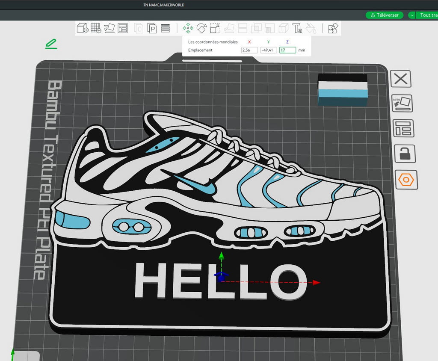This screenshot has height=361, width=438.
Task: Remove plate objects with the X icon
Action: 401,79
